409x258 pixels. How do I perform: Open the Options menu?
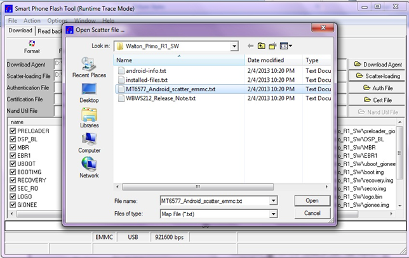pos(57,20)
